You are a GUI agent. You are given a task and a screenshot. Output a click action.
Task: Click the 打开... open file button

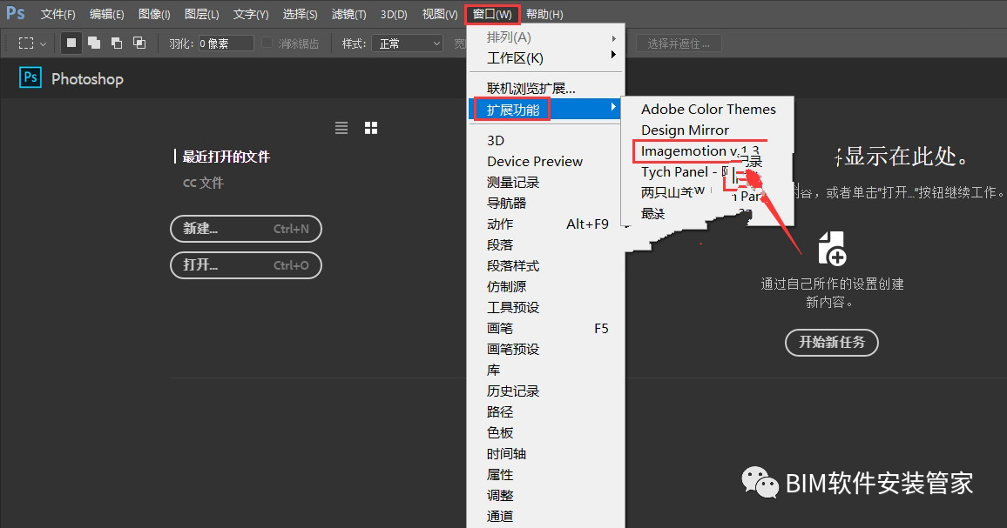tap(246, 265)
